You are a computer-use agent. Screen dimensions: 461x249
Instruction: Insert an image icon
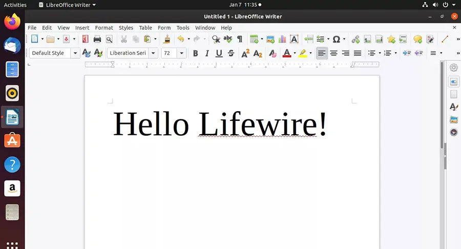click(x=270, y=39)
